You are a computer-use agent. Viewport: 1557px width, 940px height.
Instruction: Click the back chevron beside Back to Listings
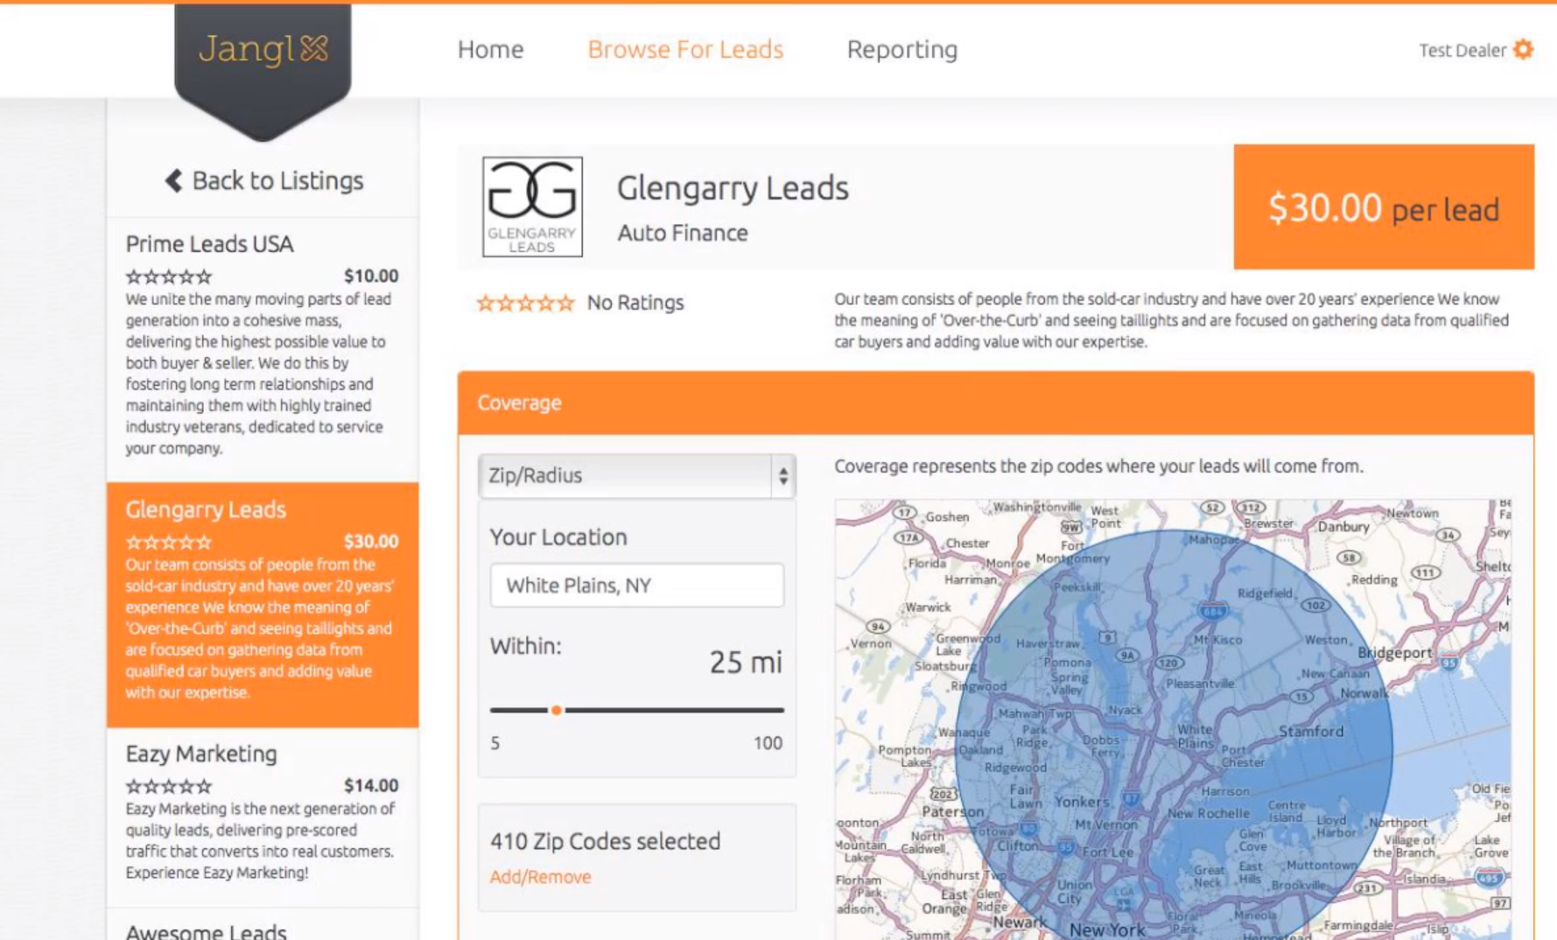tap(172, 181)
